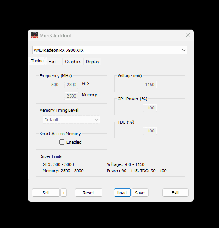Click the Set button

pos(46,193)
